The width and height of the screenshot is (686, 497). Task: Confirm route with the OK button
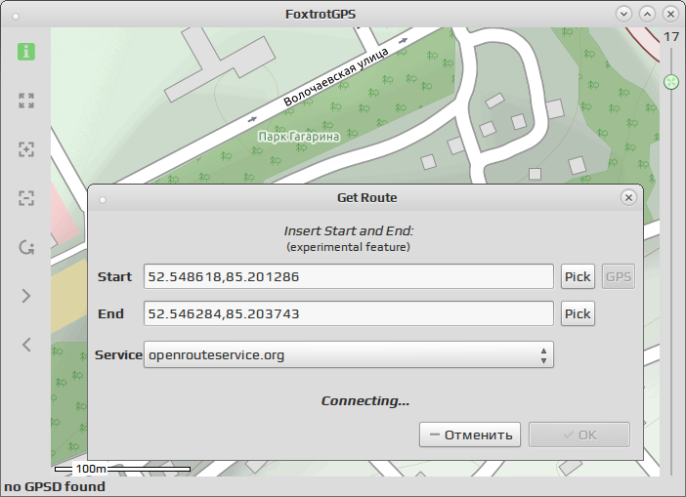point(579,435)
